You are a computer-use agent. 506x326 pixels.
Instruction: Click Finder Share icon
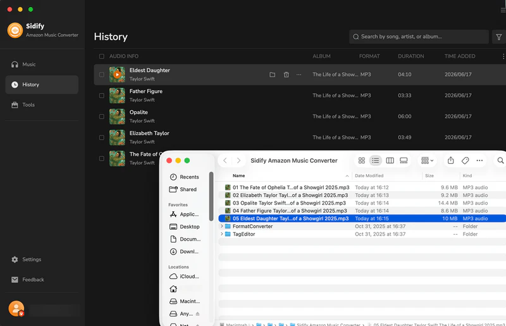pyautogui.click(x=451, y=160)
